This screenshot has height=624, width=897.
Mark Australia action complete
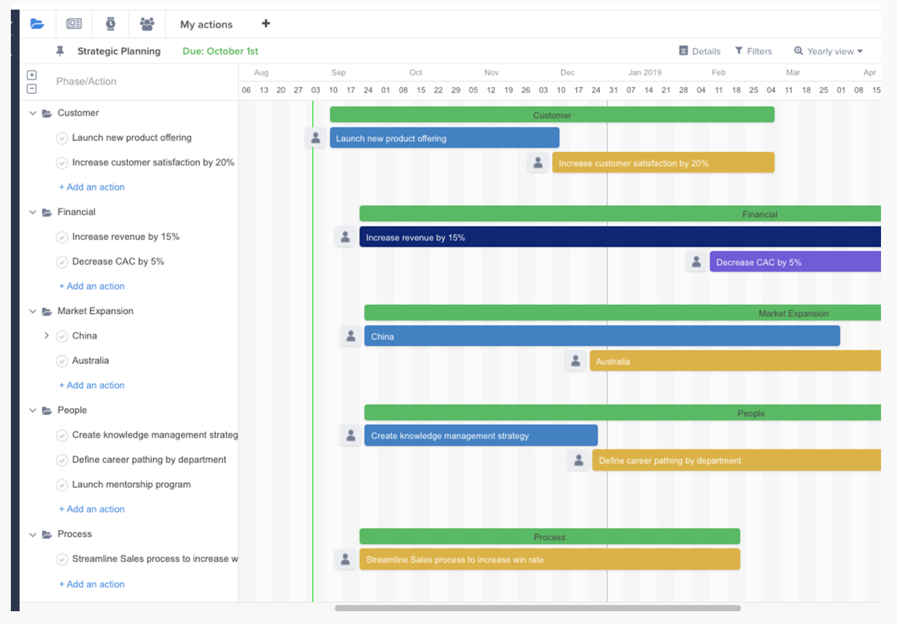point(62,361)
